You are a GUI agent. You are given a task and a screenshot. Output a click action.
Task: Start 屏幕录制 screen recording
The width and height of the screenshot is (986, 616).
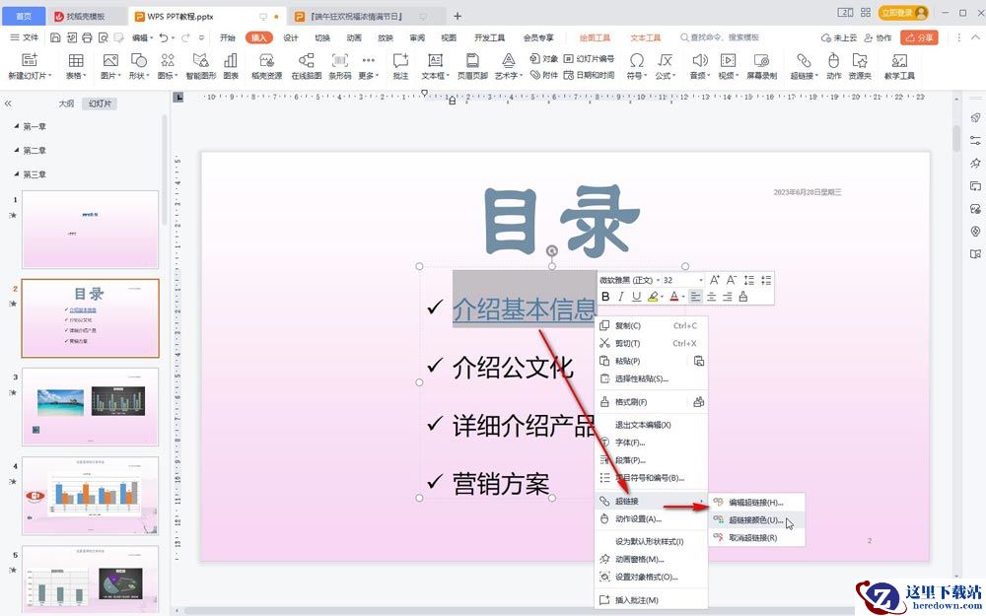click(761, 67)
